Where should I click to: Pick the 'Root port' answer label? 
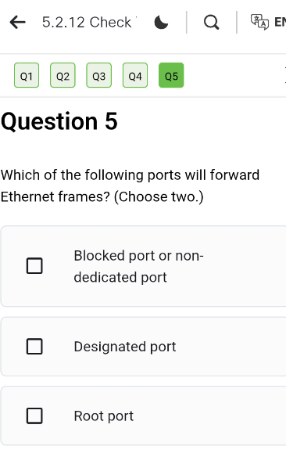pos(104,416)
